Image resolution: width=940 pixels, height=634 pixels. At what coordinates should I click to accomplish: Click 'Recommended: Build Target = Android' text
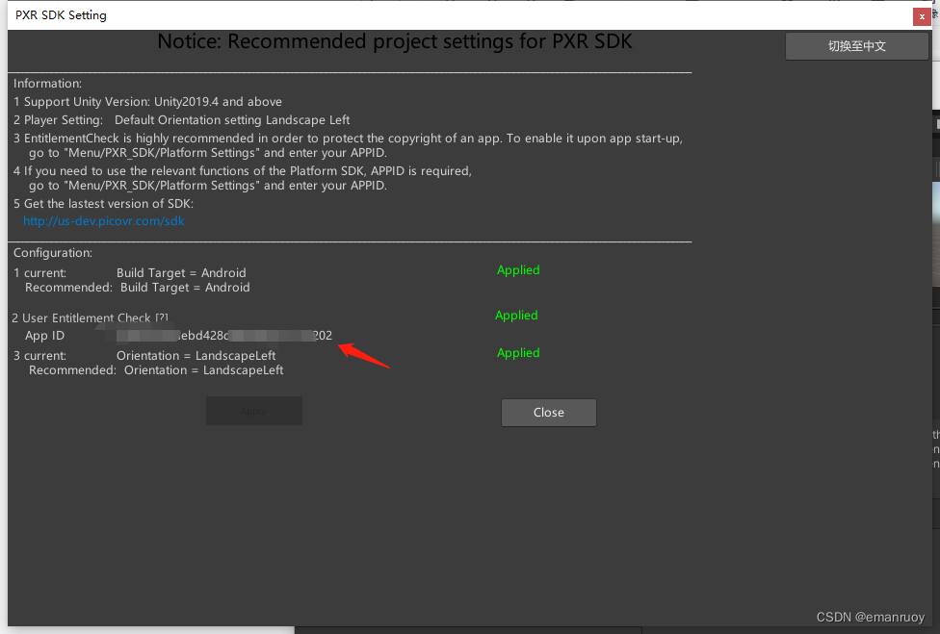(x=138, y=288)
